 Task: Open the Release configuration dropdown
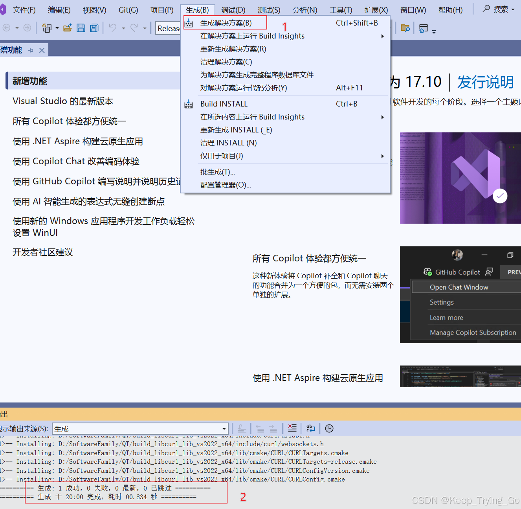[x=168, y=28]
